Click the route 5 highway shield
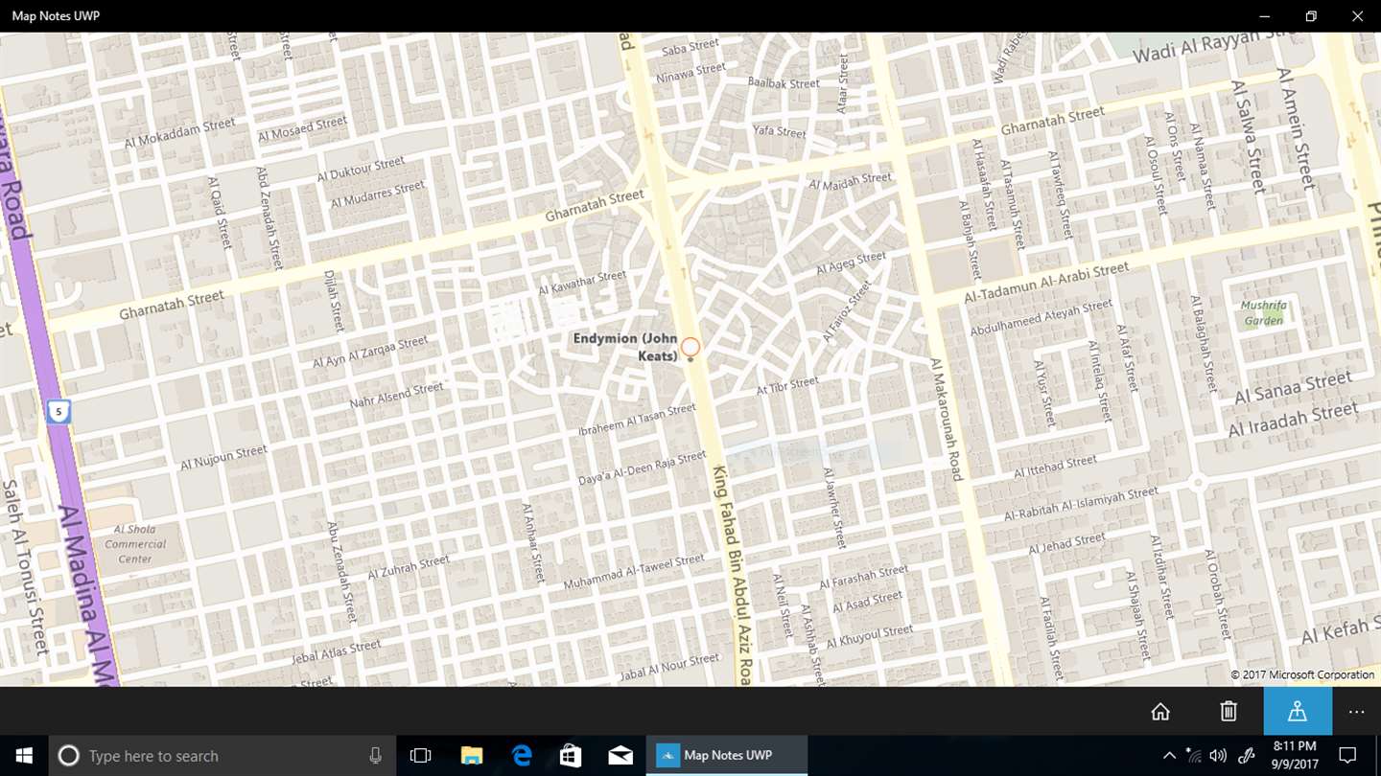Image resolution: width=1381 pixels, height=776 pixels. point(59,412)
